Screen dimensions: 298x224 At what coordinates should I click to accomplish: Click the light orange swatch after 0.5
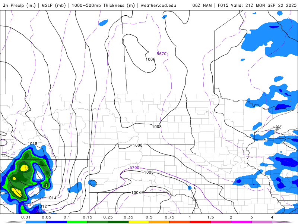(159, 222)
